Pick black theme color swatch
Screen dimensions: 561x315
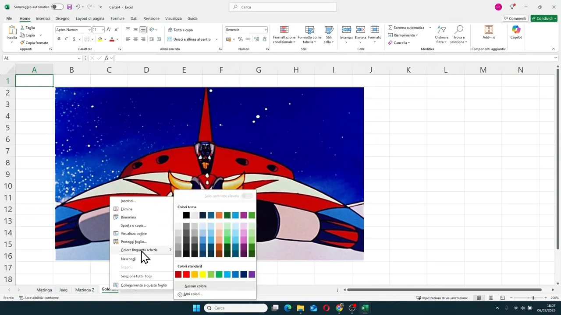pyautogui.click(x=186, y=215)
